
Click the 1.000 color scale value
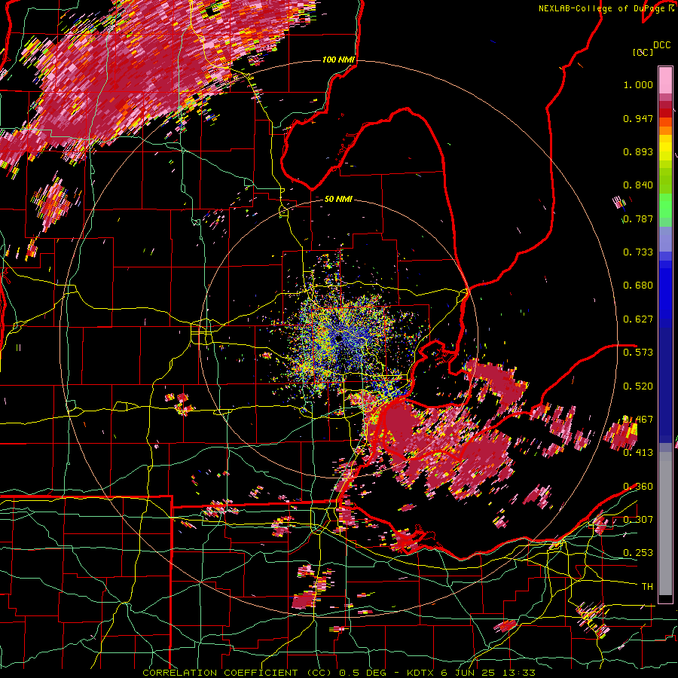pyautogui.click(x=638, y=84)
